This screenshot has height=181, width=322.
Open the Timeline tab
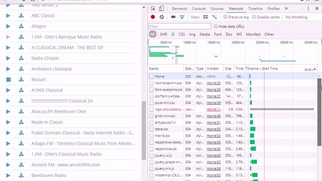point(255,9)
